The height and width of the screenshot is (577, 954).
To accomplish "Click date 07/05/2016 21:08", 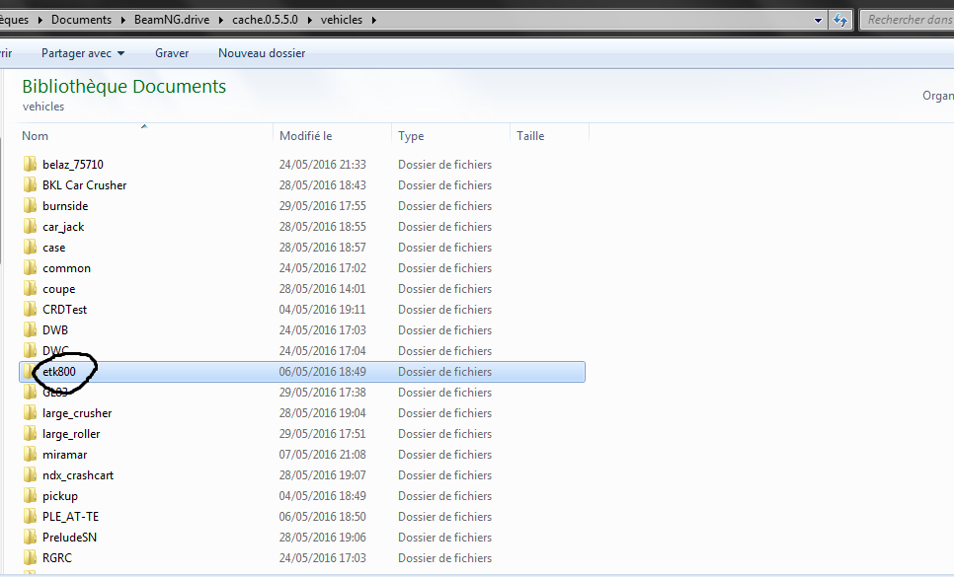I will (x=323, y=455).
